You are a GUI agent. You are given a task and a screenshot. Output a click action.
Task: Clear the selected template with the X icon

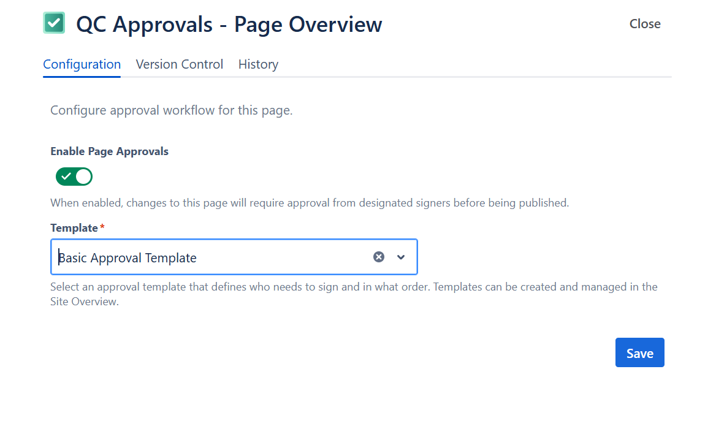pyautogui.click(x=379, y=257)
